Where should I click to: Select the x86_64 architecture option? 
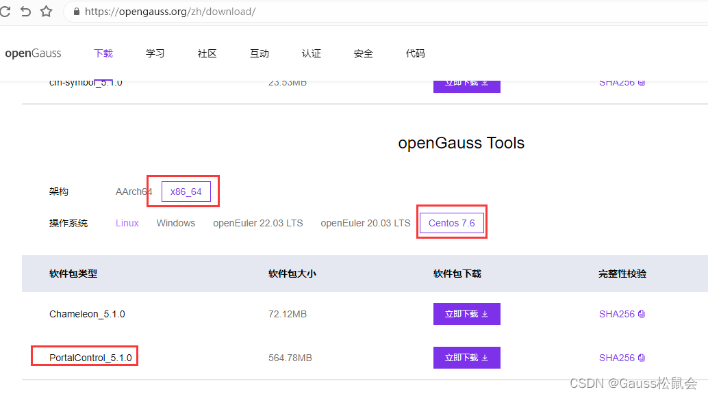pos(186,192)
